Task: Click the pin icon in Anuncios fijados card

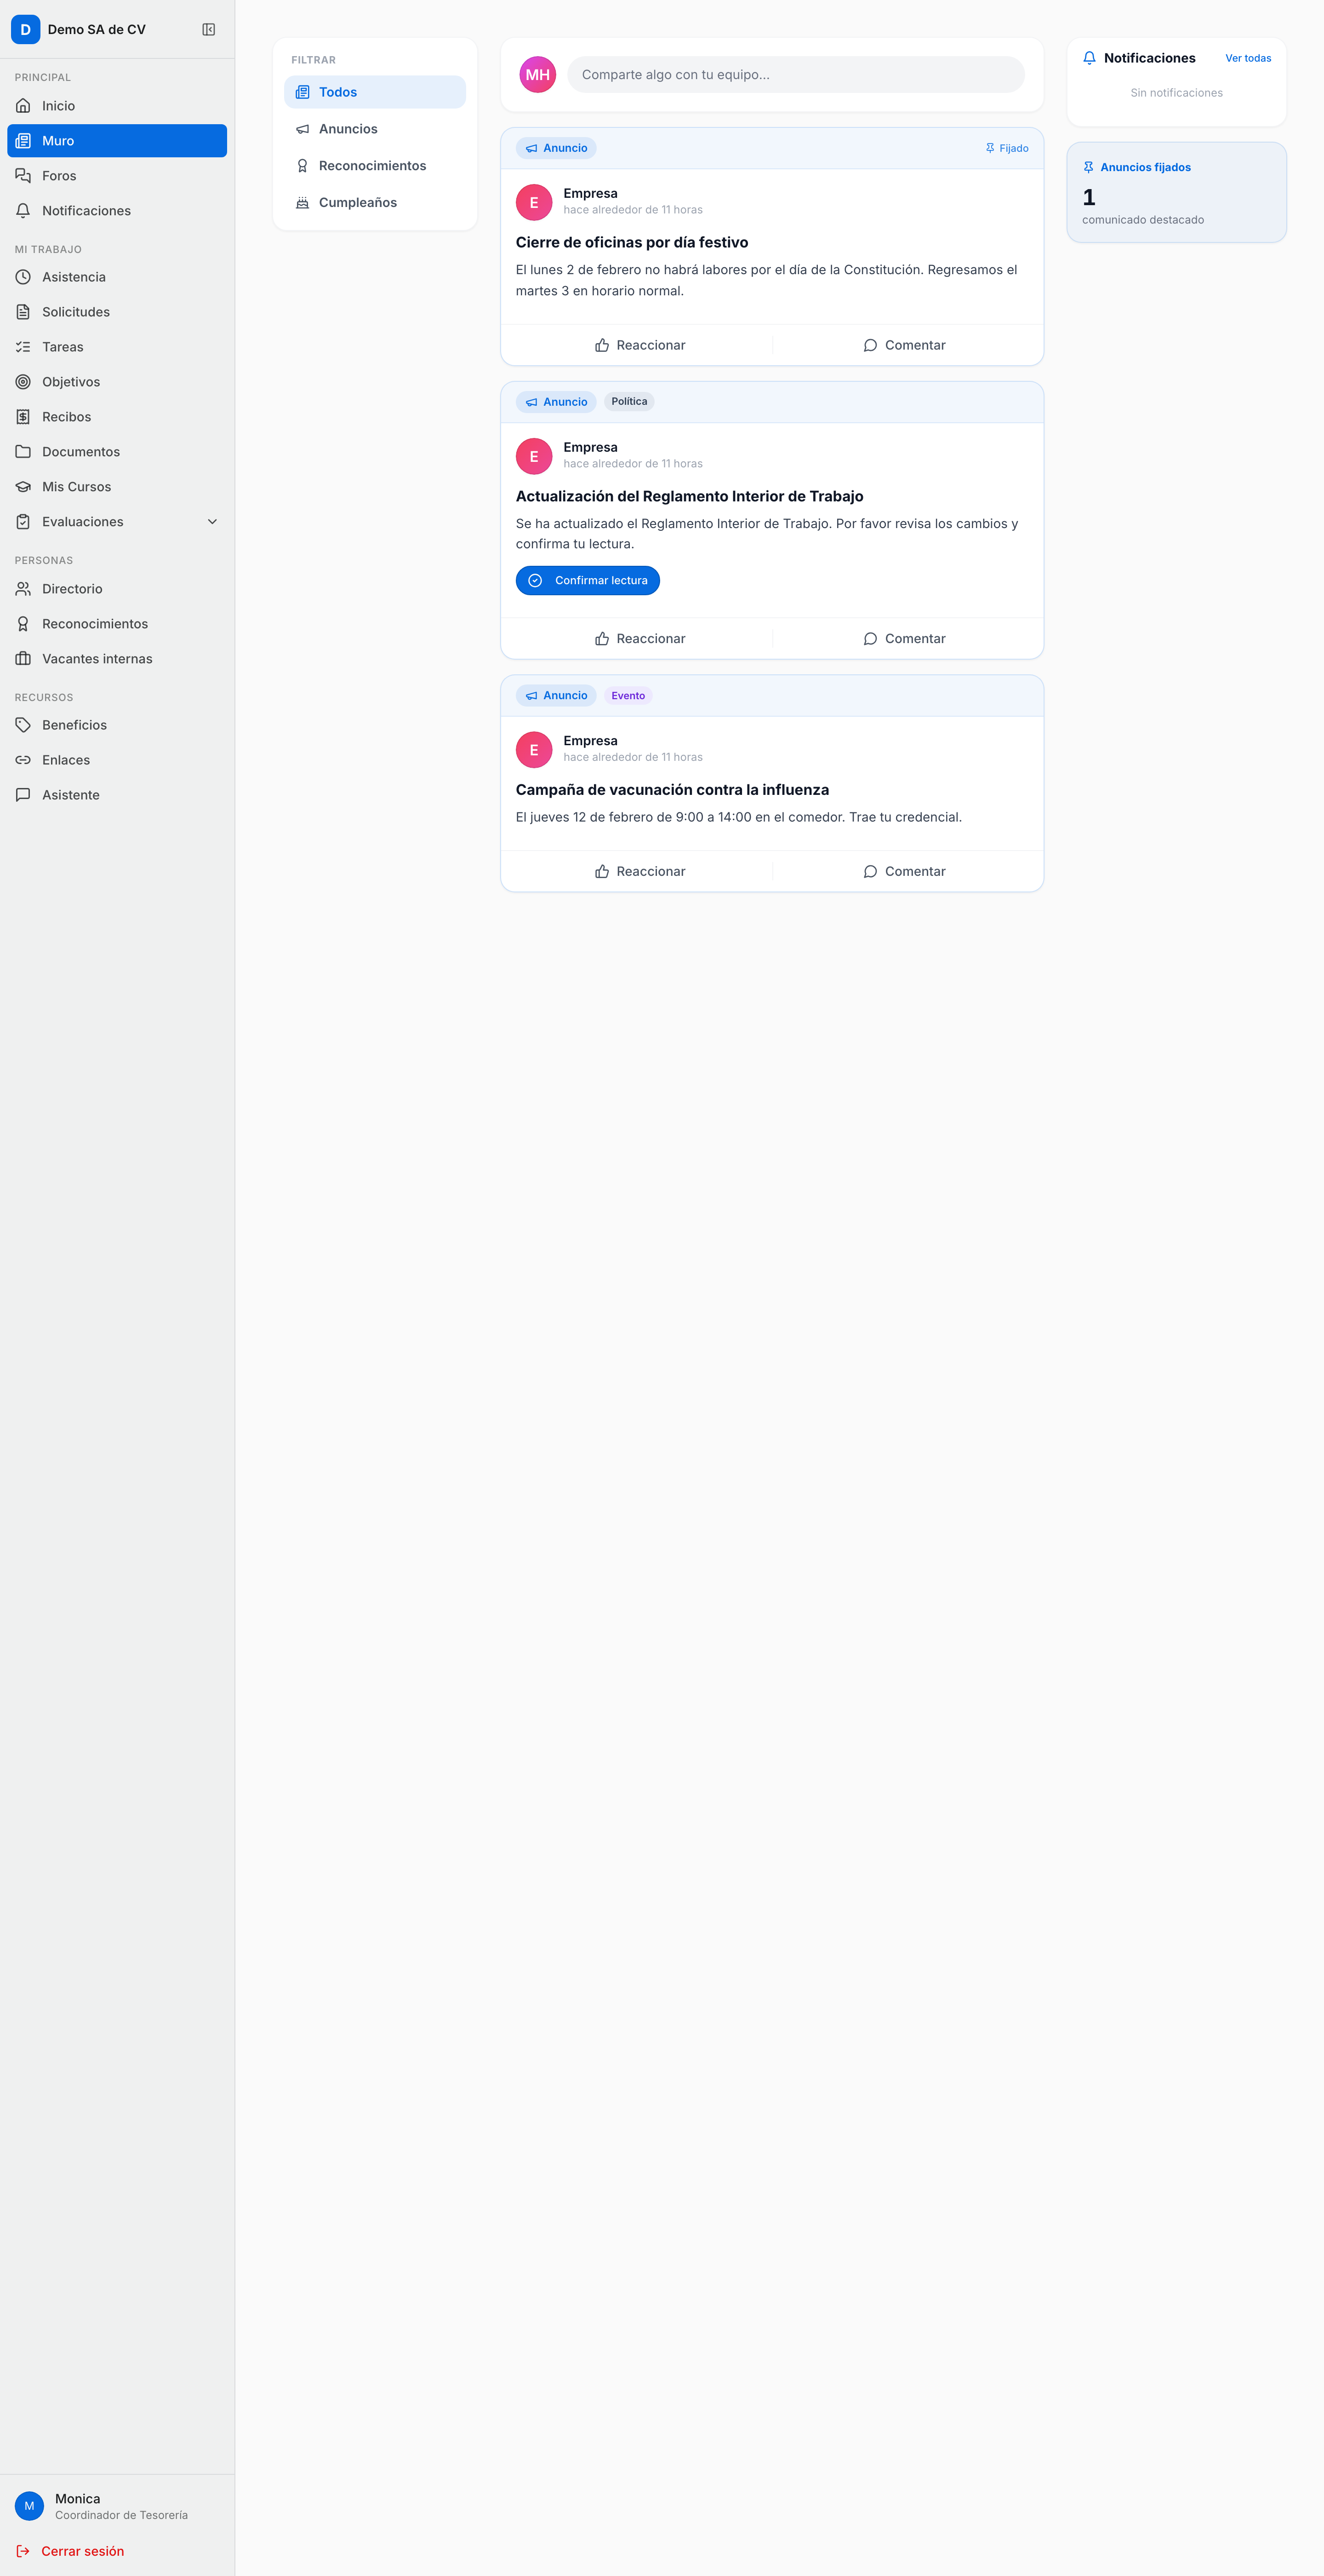Action: click(x=1088, y=167)
